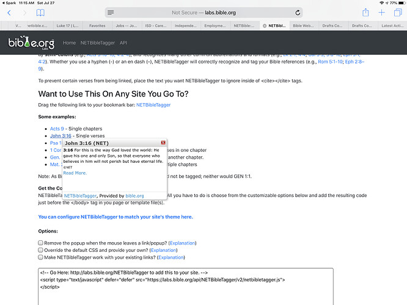
Task: Click Read More in the verse popup
Action: pos(75,173)
